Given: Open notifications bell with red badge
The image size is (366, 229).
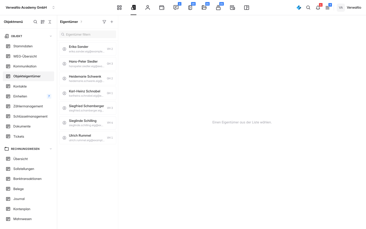Looking at the screenshot, I should pos(318,8).
